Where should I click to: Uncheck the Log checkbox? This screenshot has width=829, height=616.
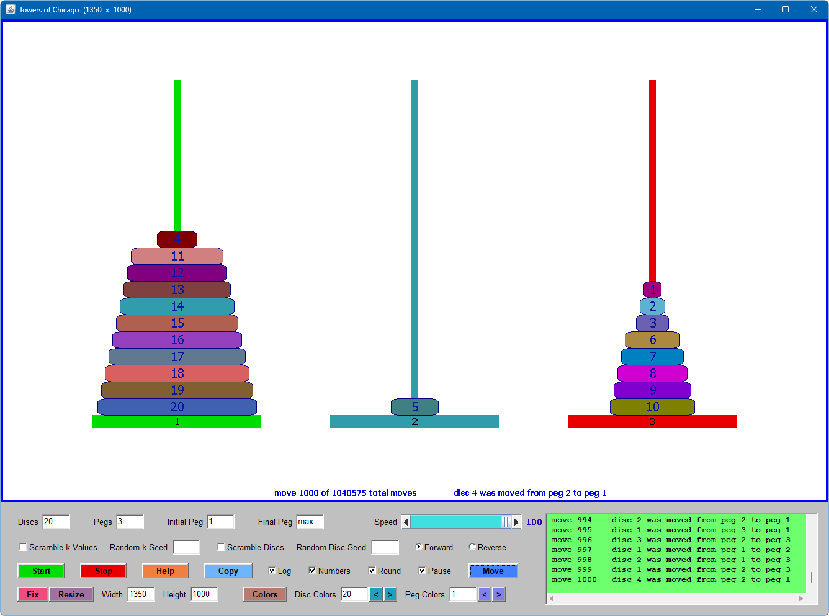coord(272,571)
